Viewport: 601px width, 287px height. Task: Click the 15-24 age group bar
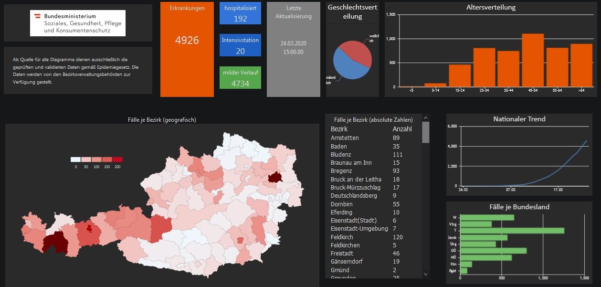(x=460, y=75)
